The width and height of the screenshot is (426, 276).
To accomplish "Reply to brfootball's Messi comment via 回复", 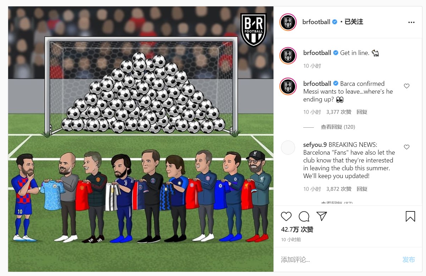I will tap(362, 112).
